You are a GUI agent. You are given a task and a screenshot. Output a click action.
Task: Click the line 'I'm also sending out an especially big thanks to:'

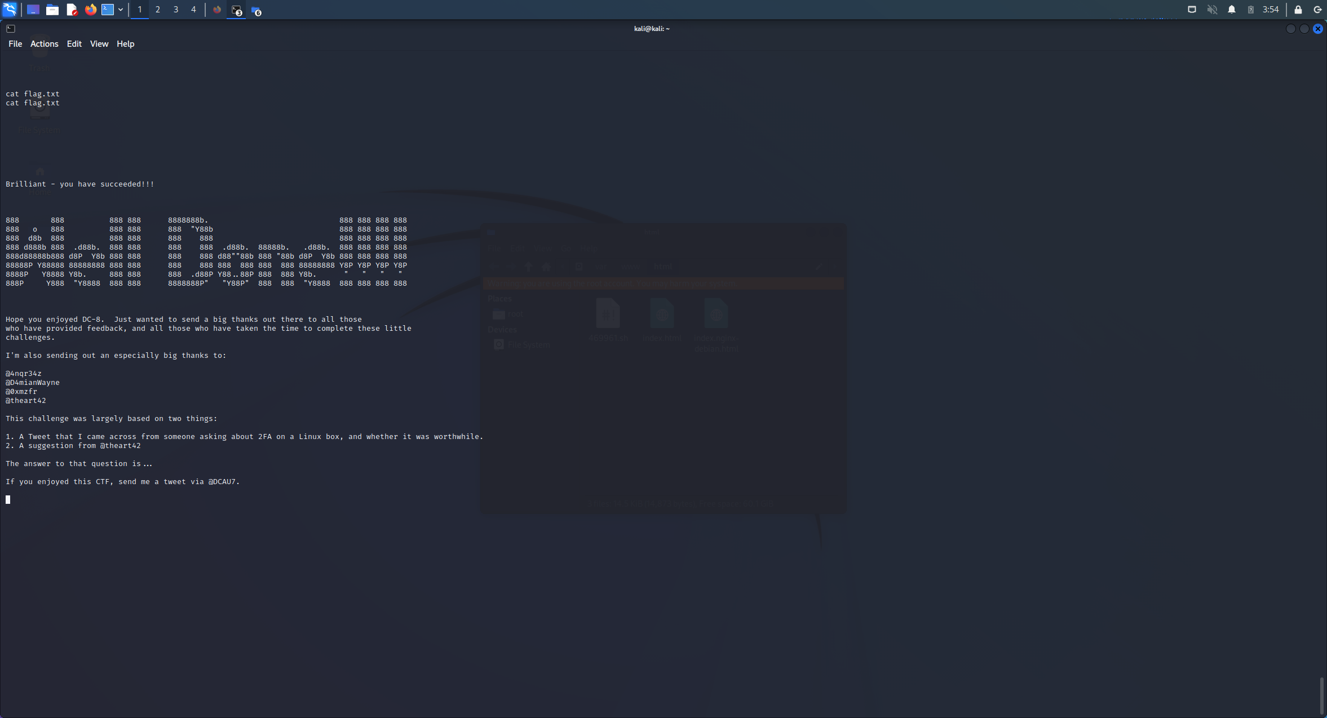click(x=116, y=356)
